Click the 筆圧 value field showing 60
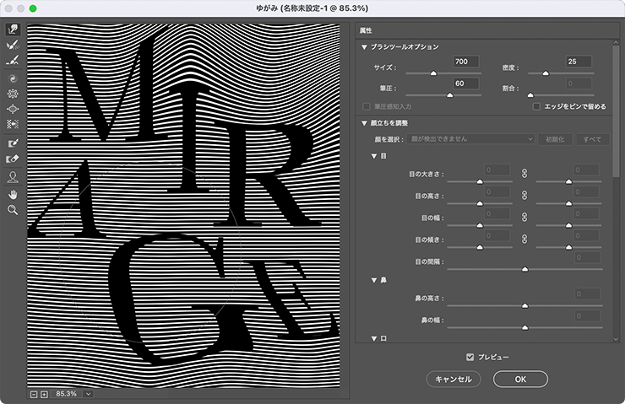 (x=465, y=83)
